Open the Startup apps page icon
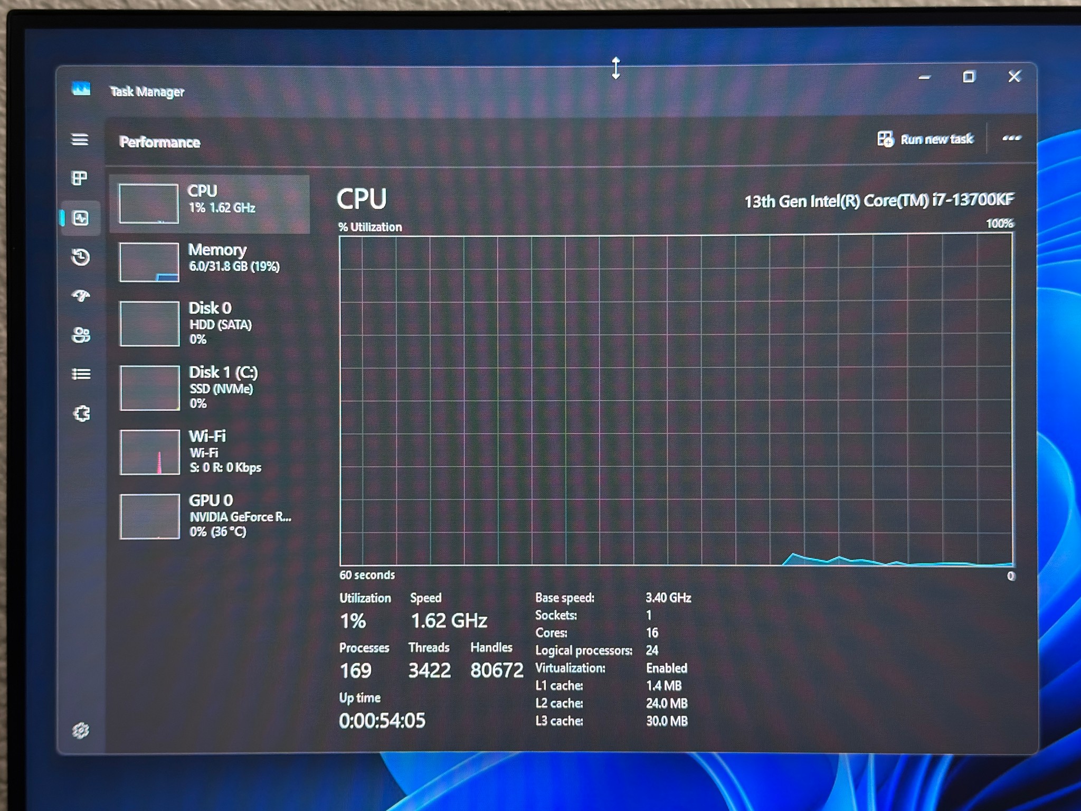This screenshot has height=811, width=1081. click(80, 296)
